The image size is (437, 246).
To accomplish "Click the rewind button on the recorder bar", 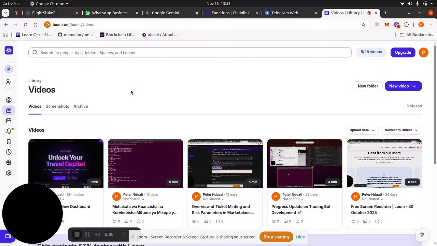I will pyautogui.click(x=97, y=234).
